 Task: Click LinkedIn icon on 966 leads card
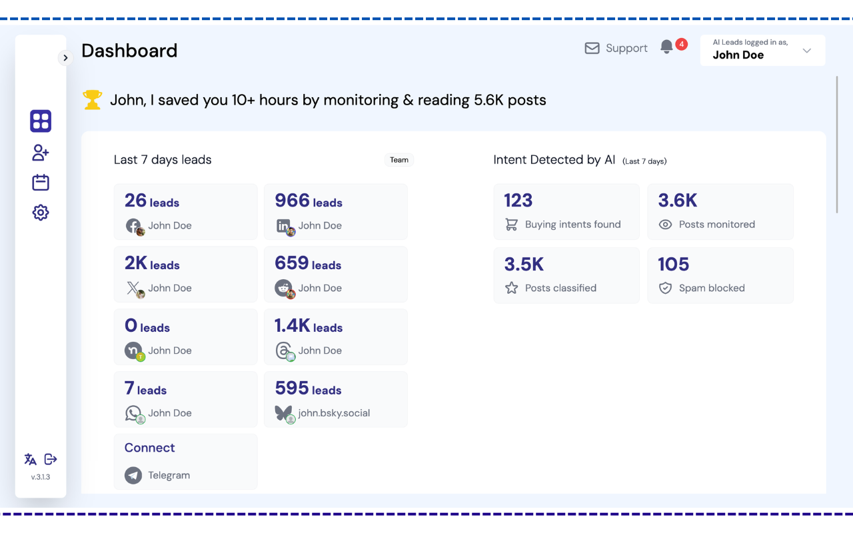[283, 226]
